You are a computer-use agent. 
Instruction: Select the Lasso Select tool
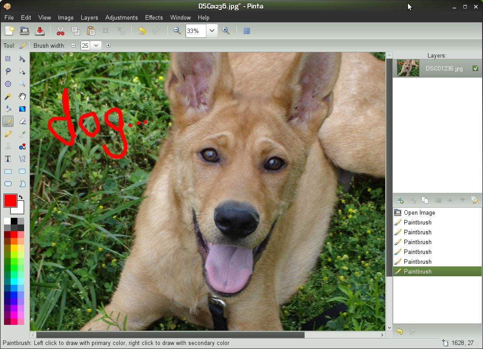coord(8,71)
